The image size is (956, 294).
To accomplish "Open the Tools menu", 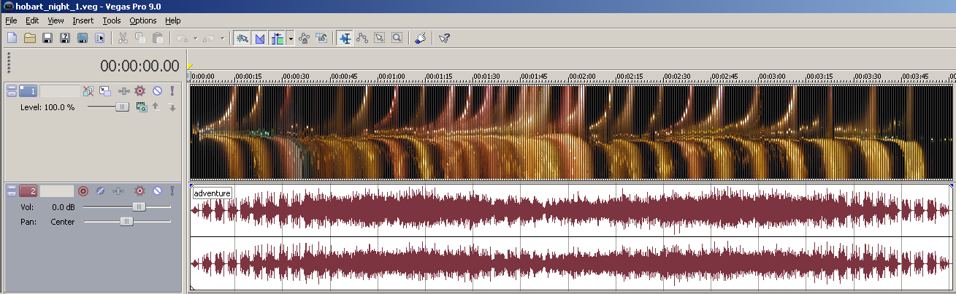I will 112,20.
